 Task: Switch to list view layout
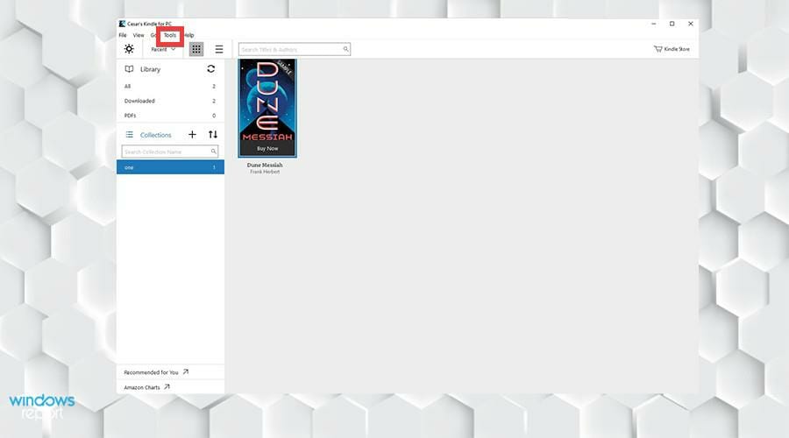[x=219, y=49]
